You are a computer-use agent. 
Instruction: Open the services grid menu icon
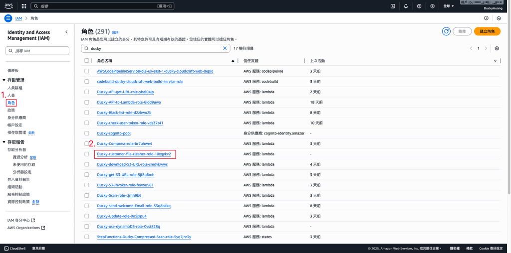click(24, 6)
